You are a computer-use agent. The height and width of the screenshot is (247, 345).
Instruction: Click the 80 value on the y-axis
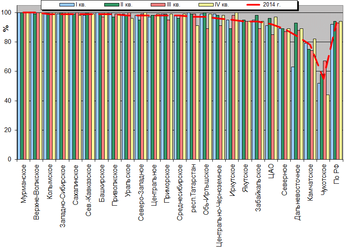click(8, 42)
